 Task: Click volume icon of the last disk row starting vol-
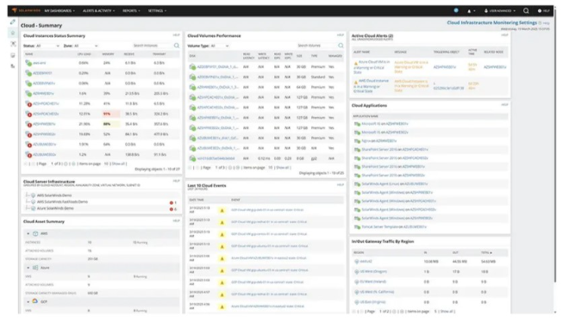(192, 158)
